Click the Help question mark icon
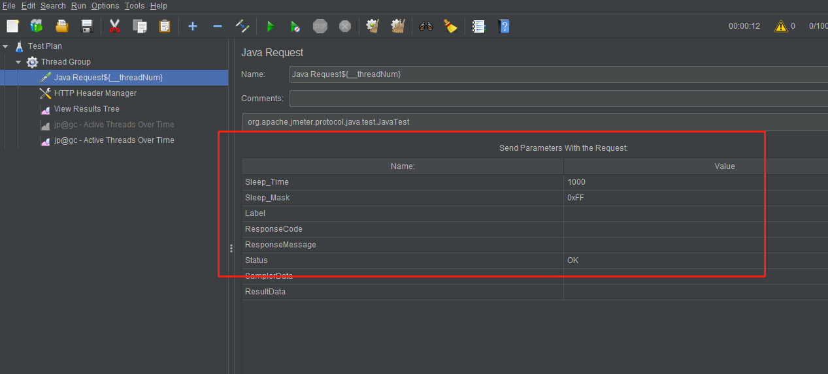Screen dimensions: 828x374 (504, 26)
